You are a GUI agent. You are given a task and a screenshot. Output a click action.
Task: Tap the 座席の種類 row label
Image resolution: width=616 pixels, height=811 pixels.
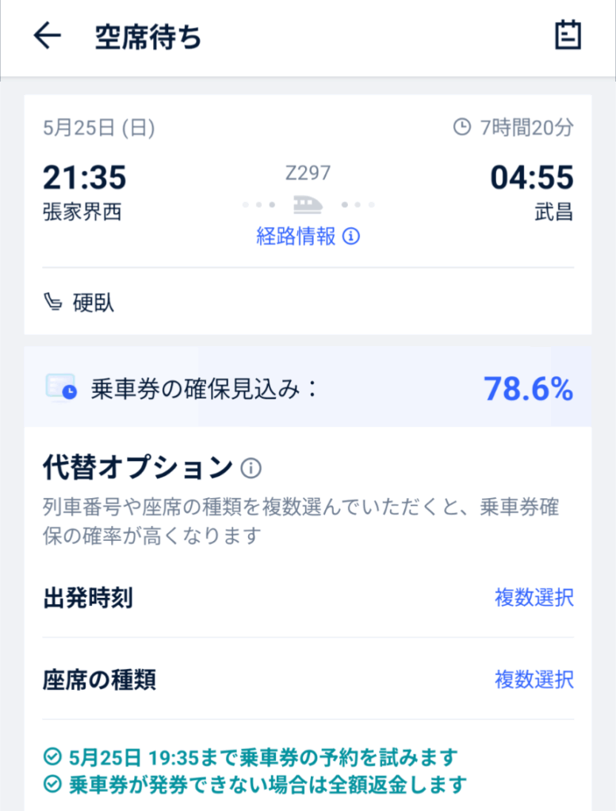[x=99, y=680]
